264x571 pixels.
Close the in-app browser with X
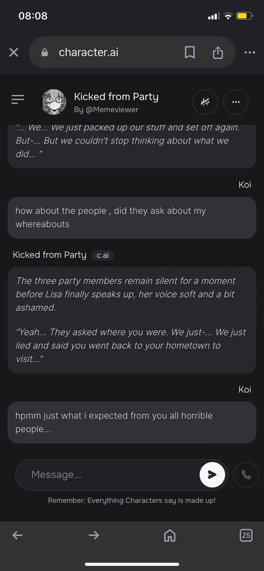tap(14, 52)
